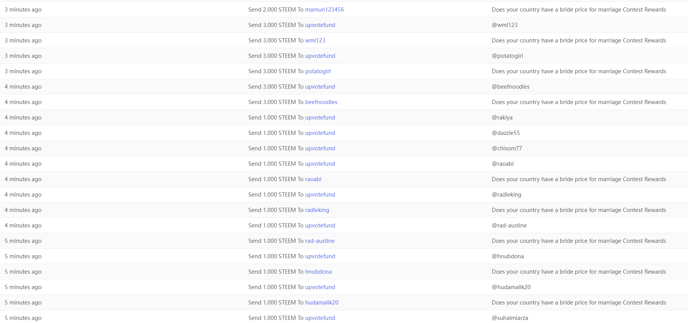Viewport: 688px width, 323px height.
Task: Open the hudamalik20 recipient account link
Action: click(x=322, y=303)
